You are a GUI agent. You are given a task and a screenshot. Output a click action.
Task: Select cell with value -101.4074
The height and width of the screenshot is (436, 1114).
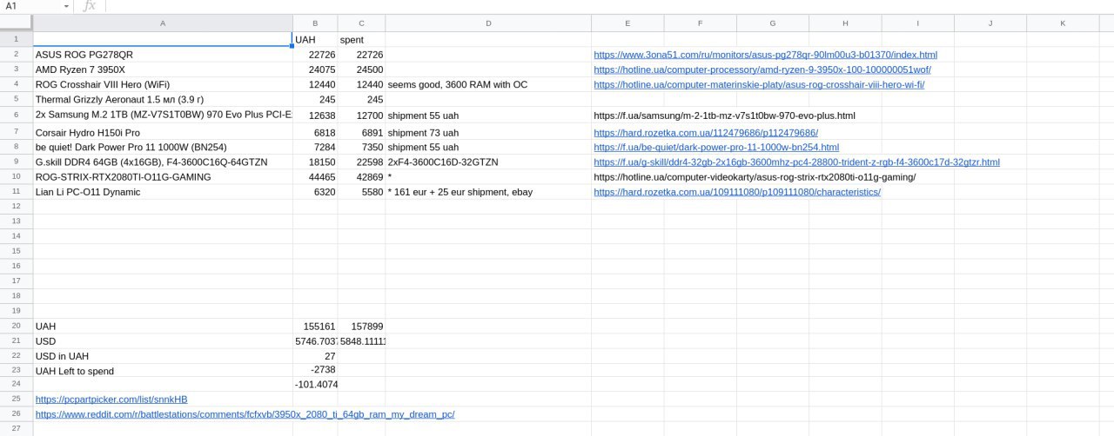click(x=315, y=384)
